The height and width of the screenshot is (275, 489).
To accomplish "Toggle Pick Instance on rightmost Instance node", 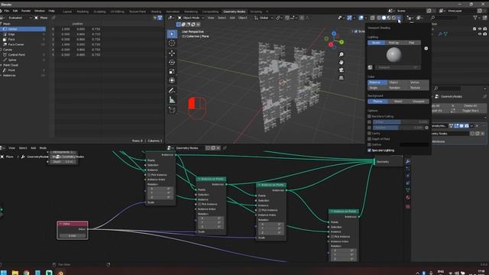I will pos(332,237).
